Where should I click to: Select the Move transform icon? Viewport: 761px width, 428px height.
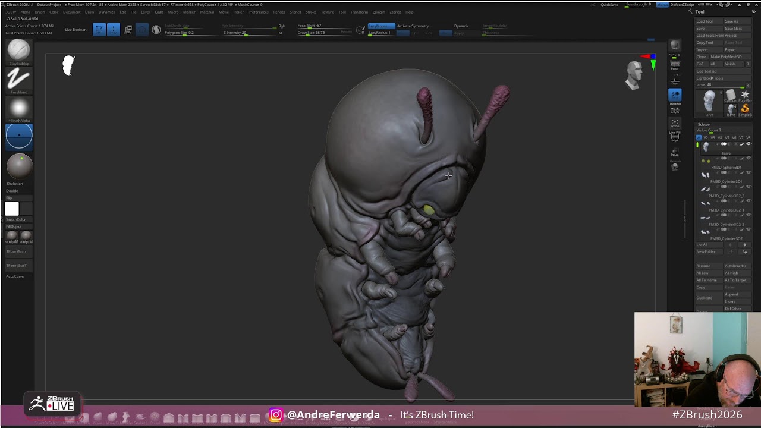tap(128, 29)
